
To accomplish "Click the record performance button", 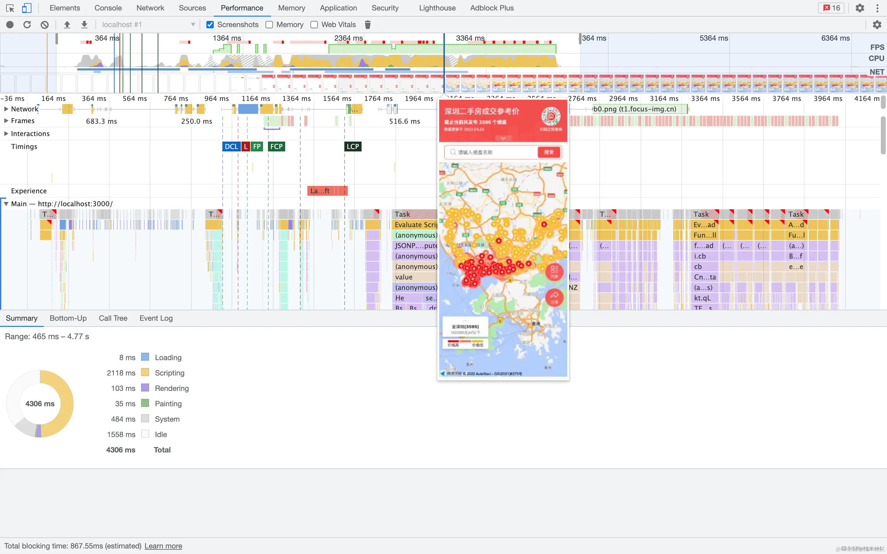I will [10, 25].
